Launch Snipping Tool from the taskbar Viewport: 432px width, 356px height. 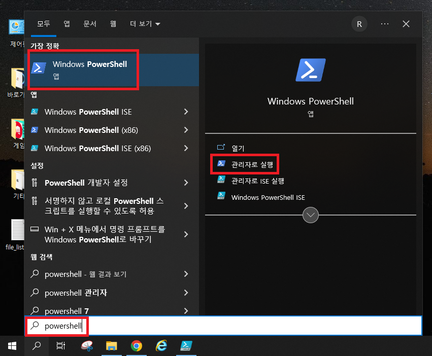pyautogui.click(x=87, y=346)
